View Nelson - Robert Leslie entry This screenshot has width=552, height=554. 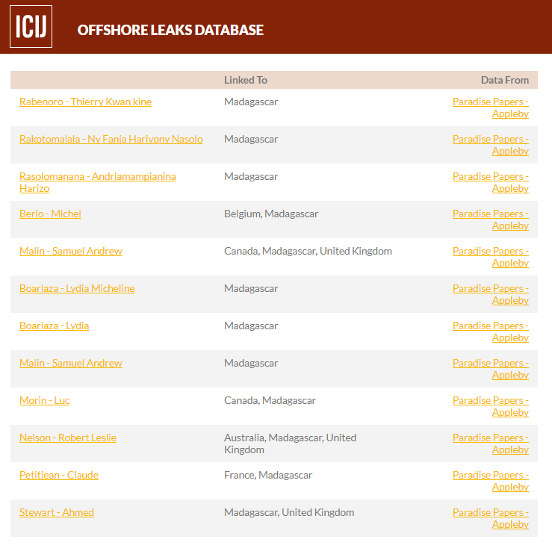click(x=68, y=438)
